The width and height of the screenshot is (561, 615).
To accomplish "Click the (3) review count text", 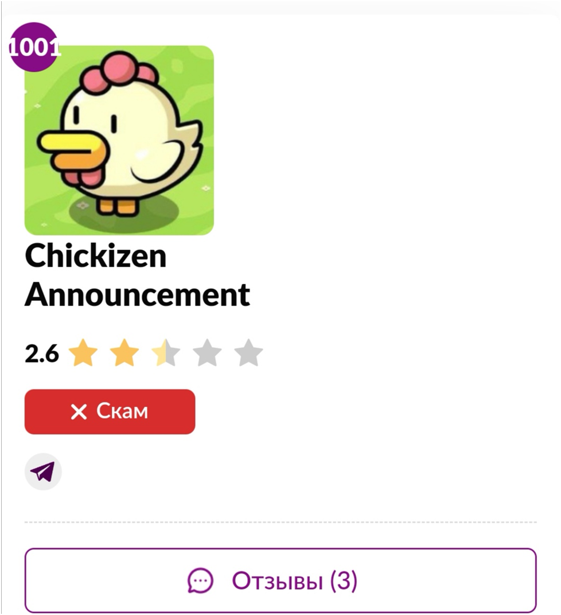I will point(344,581).
